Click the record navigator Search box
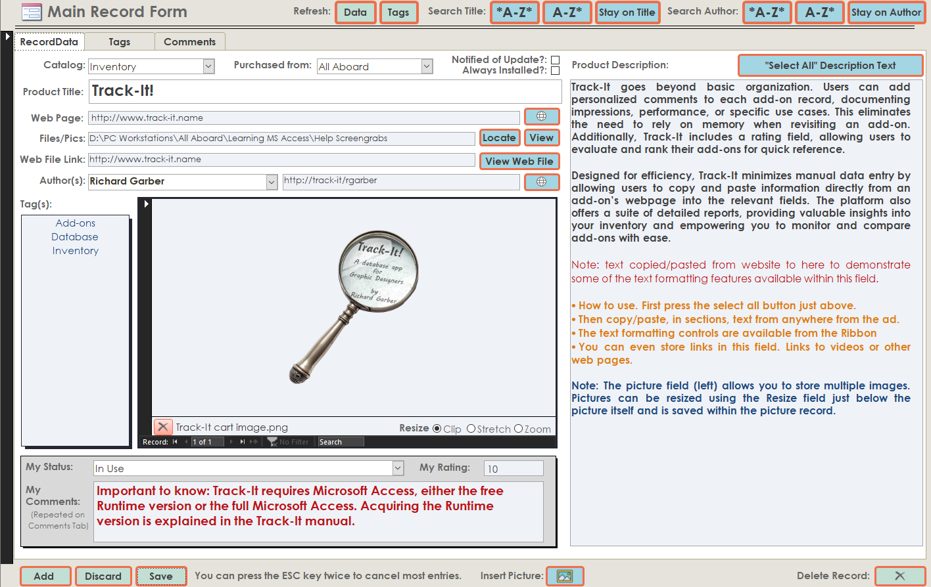931x587 pixels. click(341, 442)
